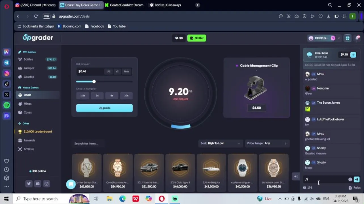The width and height of the screenshot is (364, 204).
Task: Click the Live Rain plus button
Action: tap(353, 55)
